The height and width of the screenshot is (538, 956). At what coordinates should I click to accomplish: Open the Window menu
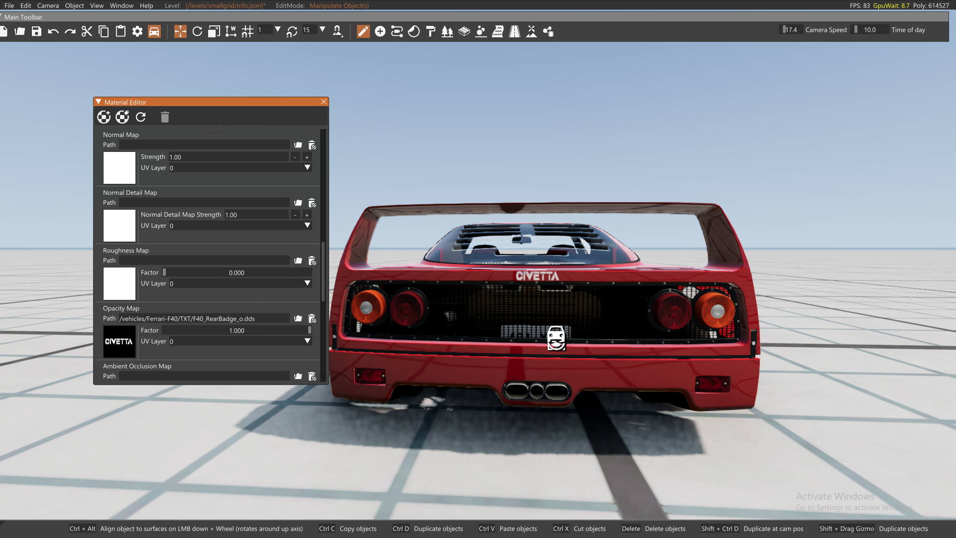coord(121,5)
